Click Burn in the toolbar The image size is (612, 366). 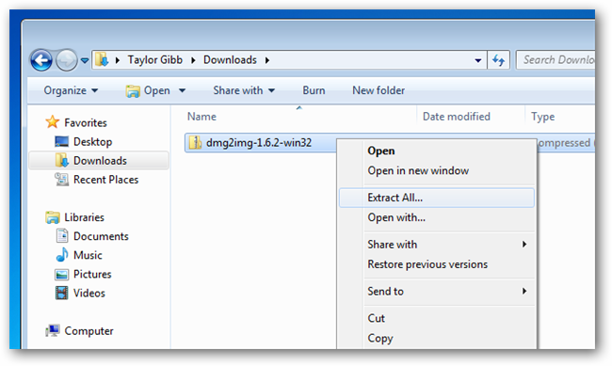pyautogui.click(x=314, y=90)
